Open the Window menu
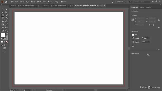 point(50,2)
